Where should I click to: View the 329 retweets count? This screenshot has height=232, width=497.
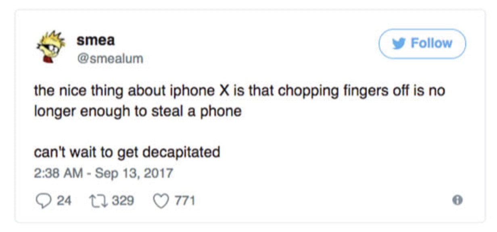point(122,200)
